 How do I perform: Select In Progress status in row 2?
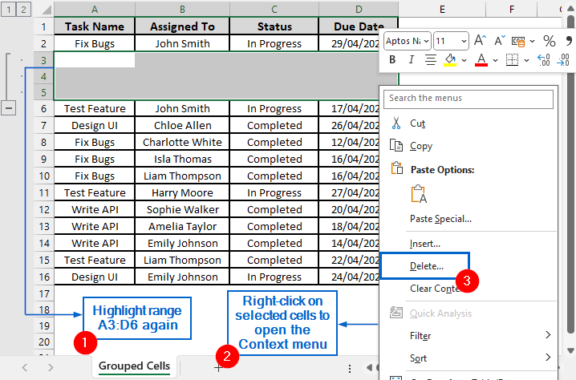(274, 43)
